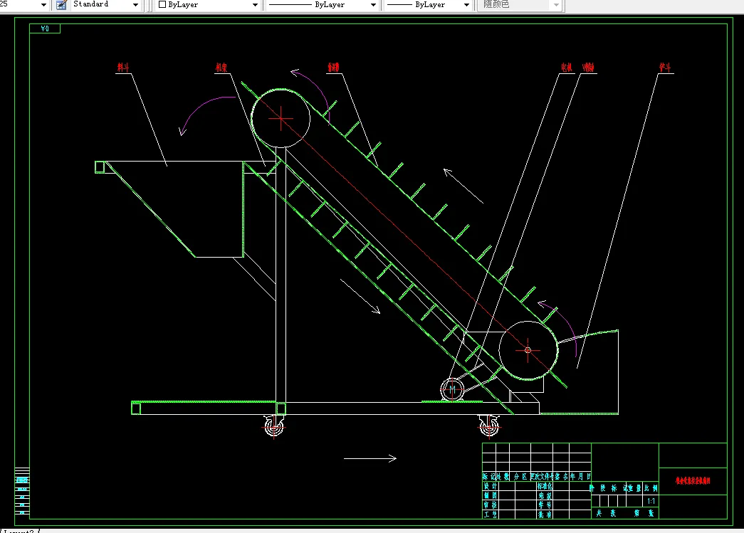Select the red 料斗 hopper label
The width and height of the screenshot is (744, 533).
coord(123,68)
